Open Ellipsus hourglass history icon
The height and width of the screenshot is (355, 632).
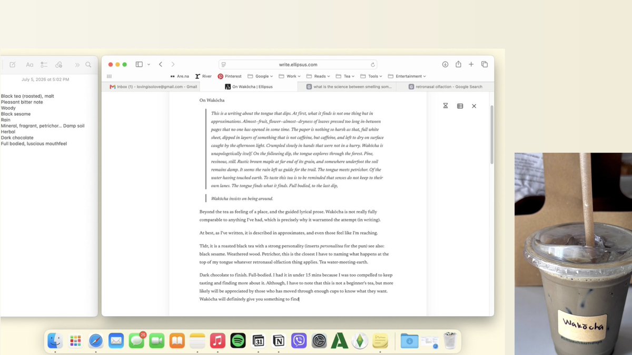click(446, 106)
